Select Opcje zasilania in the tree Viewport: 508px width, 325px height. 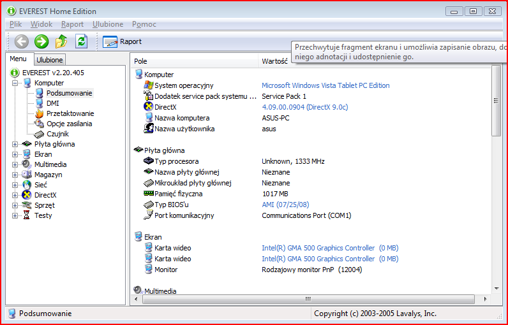click(70, 124)
